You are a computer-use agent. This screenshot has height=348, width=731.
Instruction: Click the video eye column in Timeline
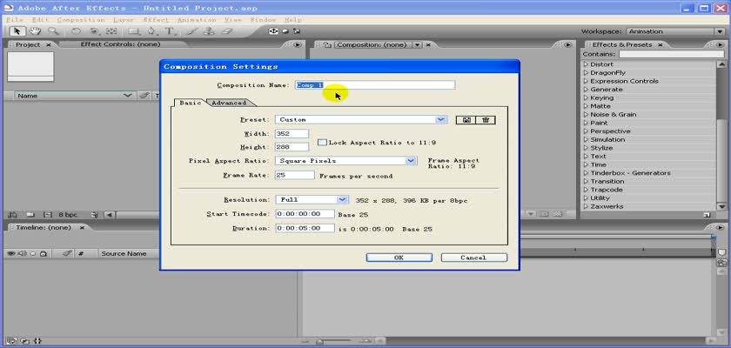tap(11, 254)
